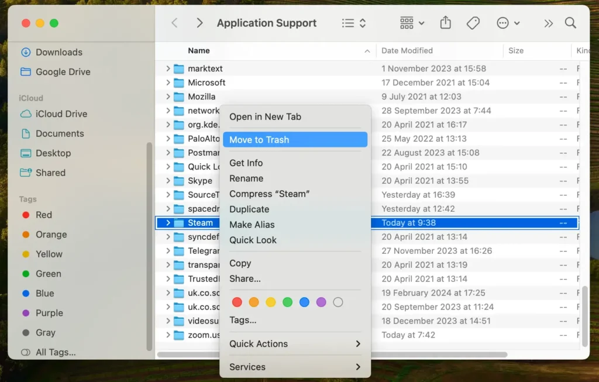Click the Forward navigation arrow

(x=199, y=23)
